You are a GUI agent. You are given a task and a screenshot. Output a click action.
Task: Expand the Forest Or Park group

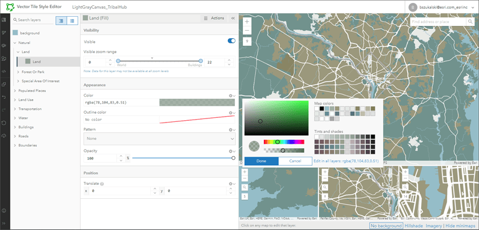[19, 72]
